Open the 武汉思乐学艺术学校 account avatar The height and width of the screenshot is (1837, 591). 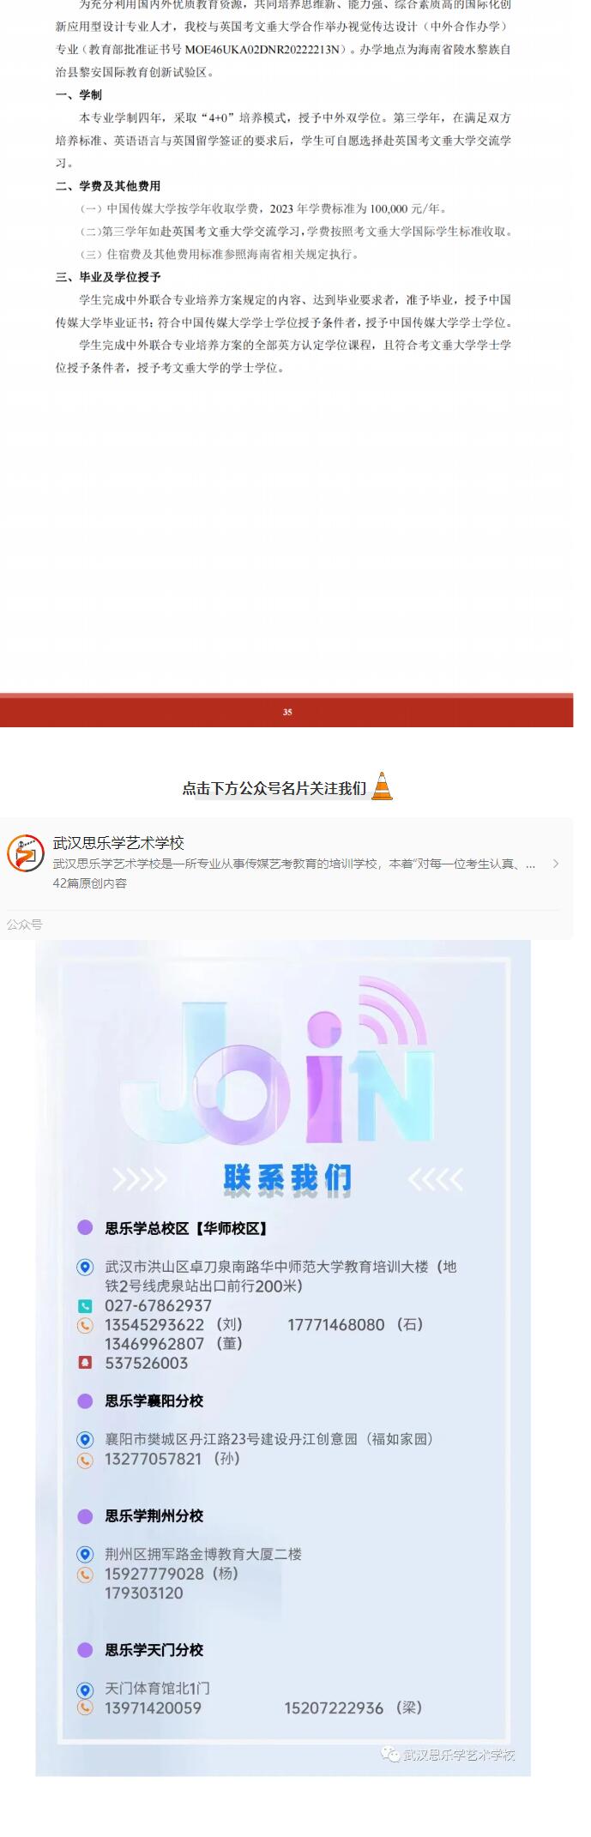coord(26,852)
